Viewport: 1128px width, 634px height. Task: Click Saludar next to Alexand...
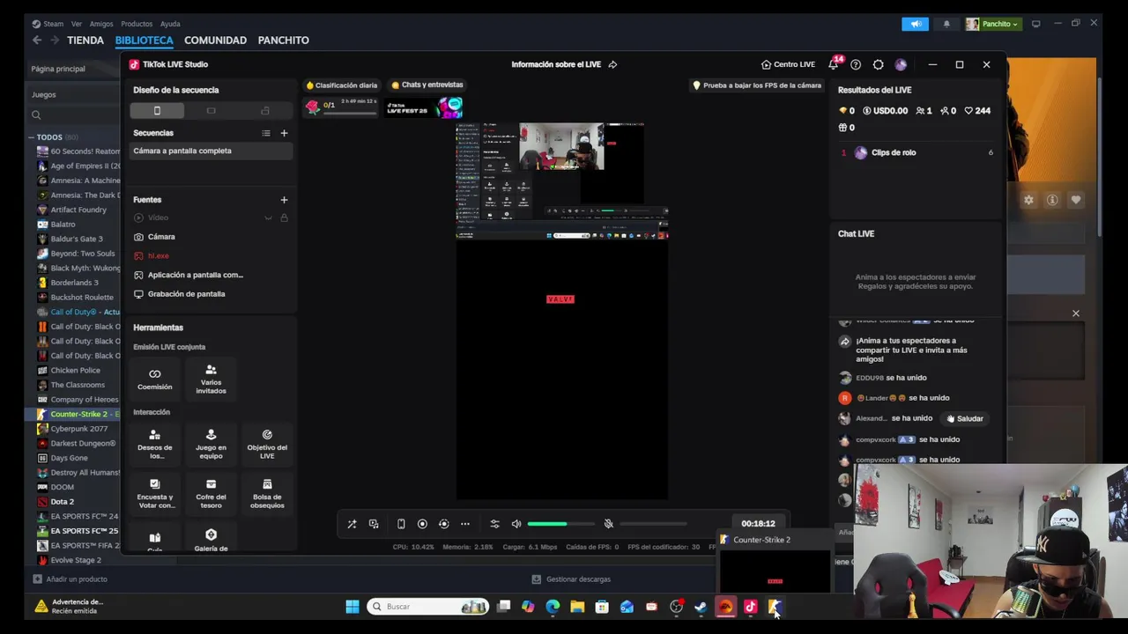point(964,419)
